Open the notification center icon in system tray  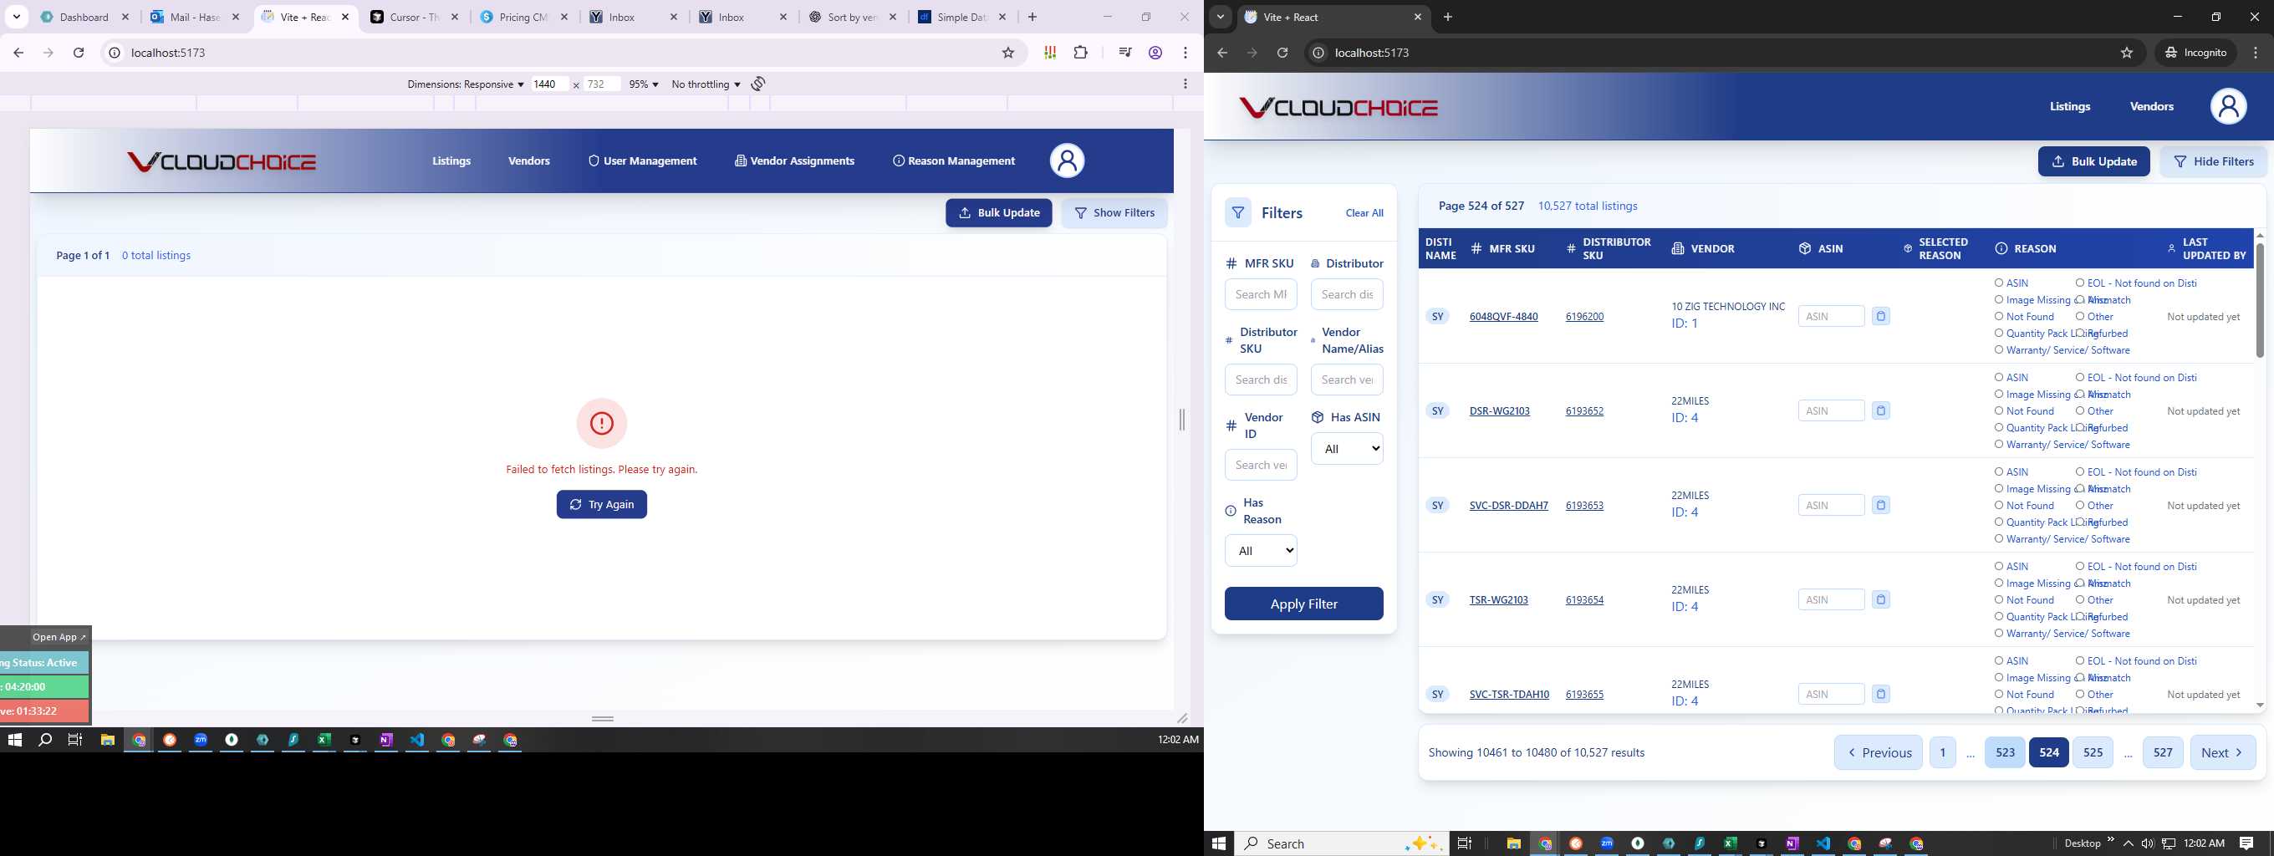2246,843
